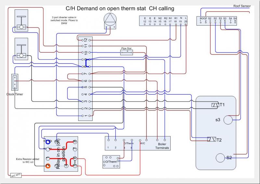Click the blue-ringed relay terminal
The image size is (260, 184).
coord(47,142)
